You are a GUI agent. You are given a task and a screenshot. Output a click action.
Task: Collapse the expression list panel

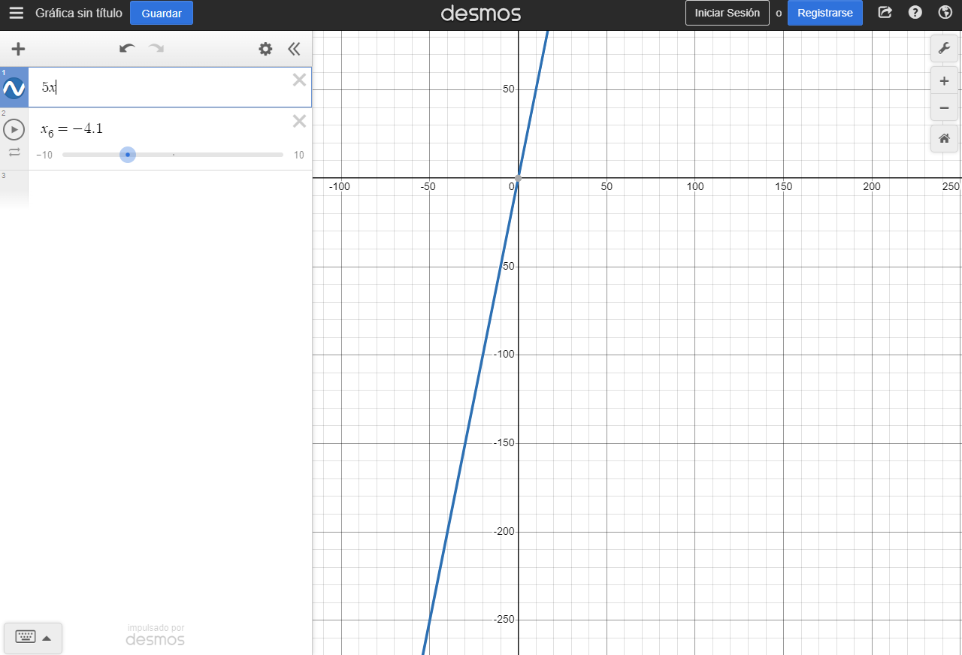coord(294,50)
